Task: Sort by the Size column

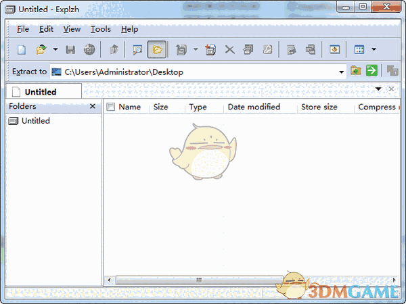Action: 160,107
